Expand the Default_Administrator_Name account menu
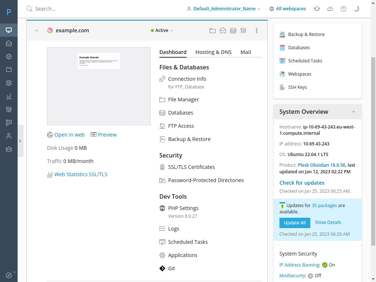 tap(223, 9)
